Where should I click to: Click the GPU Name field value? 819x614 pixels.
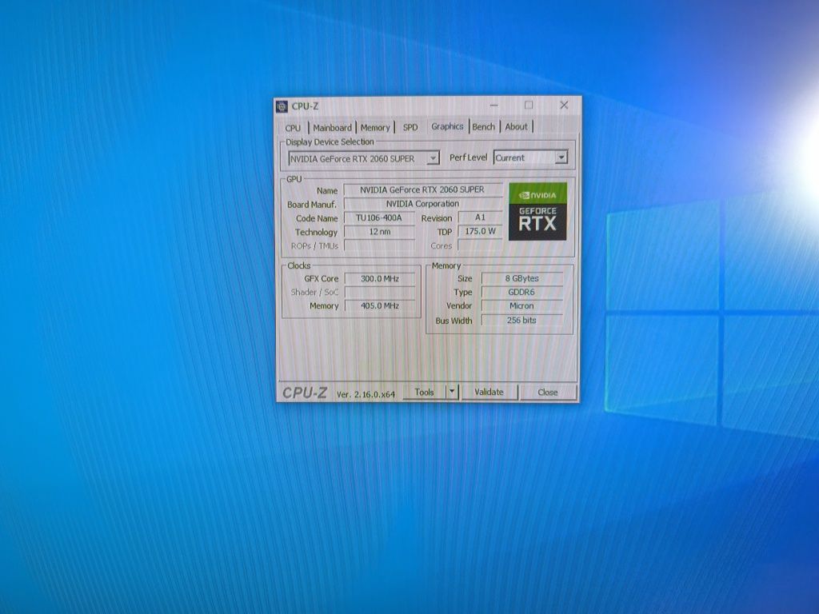click(422, 190)
